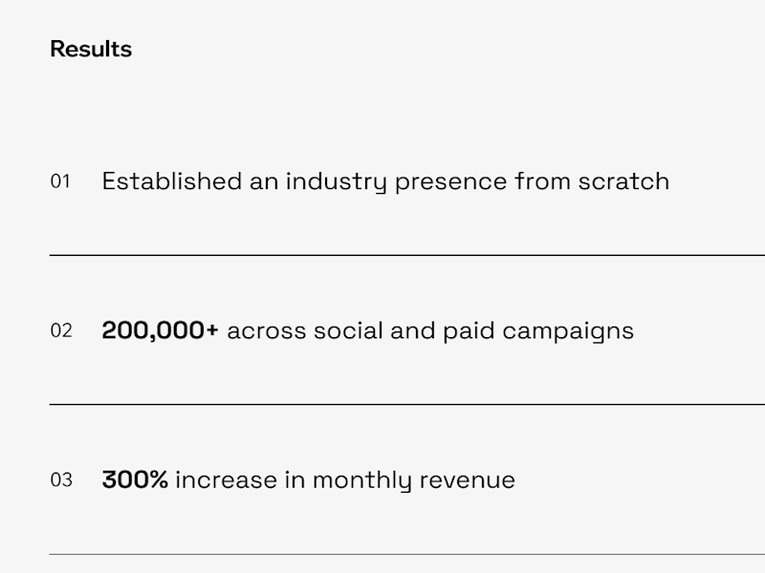
Task: Click the word revenue in the third result
Action: tap(467, 481)
